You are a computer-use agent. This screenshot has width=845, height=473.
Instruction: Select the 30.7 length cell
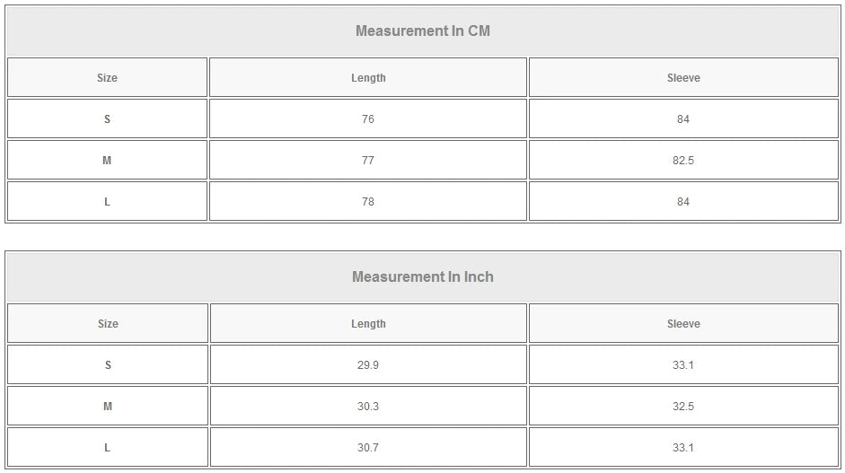368,448
